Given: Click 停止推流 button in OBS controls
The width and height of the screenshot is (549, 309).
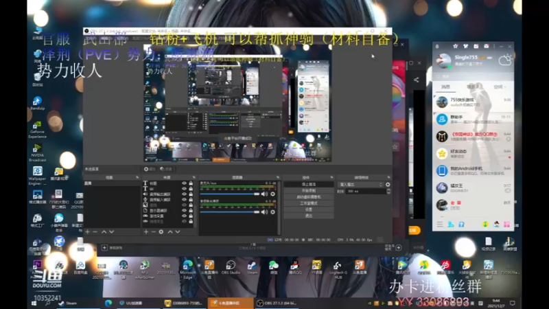Looking at the screenshot, I should (x=308, y=184).
